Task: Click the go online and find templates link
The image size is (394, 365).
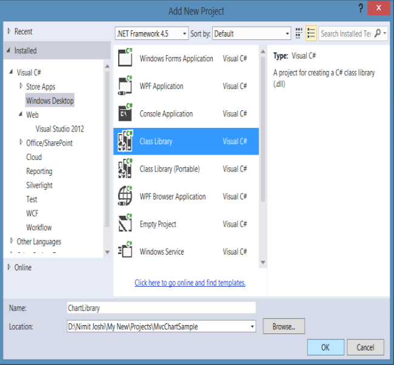Action: (x=190, y=283)
